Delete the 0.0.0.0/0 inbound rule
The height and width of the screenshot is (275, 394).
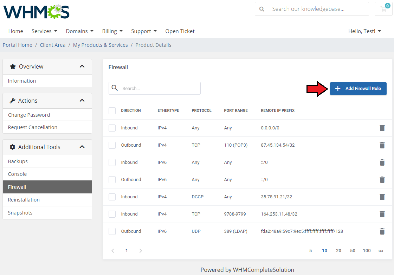pos(382,128)
